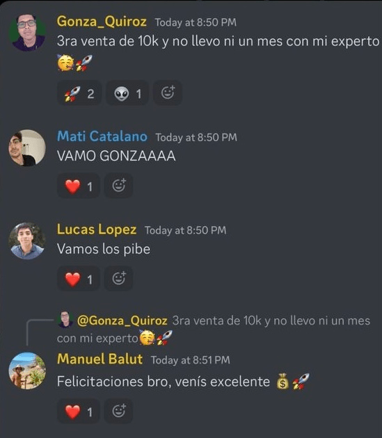Viewport: 382px width, 438px height.
Task: Toggle heart reaction under VAMO GONZAAAA
Action: [79, 186]
